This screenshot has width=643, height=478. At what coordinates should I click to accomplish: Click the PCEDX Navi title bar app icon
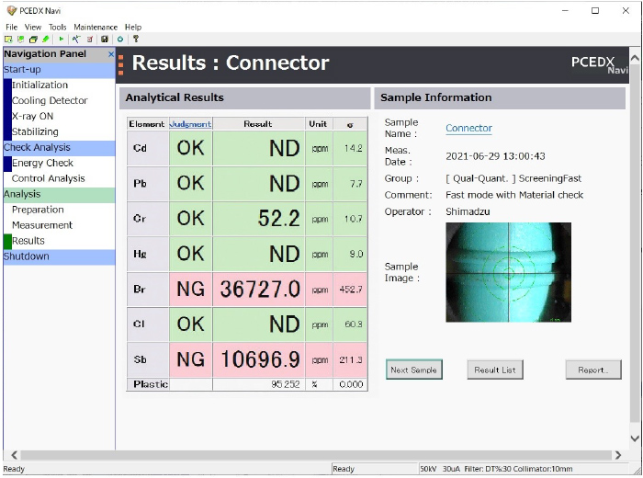[11, 11]
